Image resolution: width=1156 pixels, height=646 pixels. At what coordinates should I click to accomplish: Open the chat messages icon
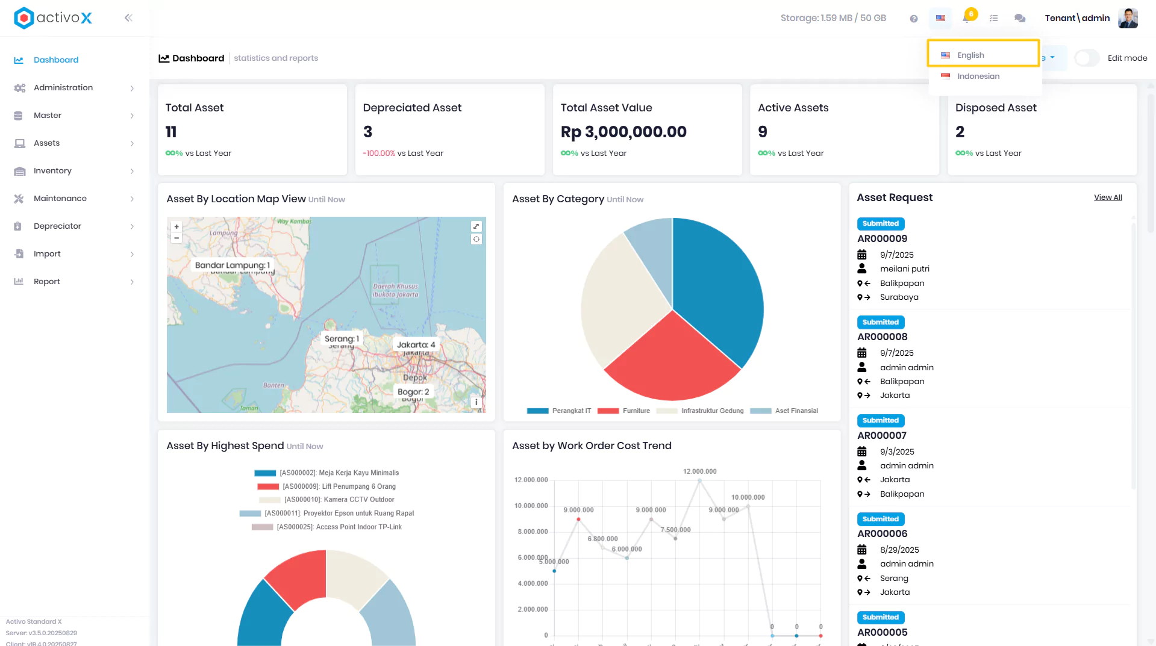[1020, 19]
